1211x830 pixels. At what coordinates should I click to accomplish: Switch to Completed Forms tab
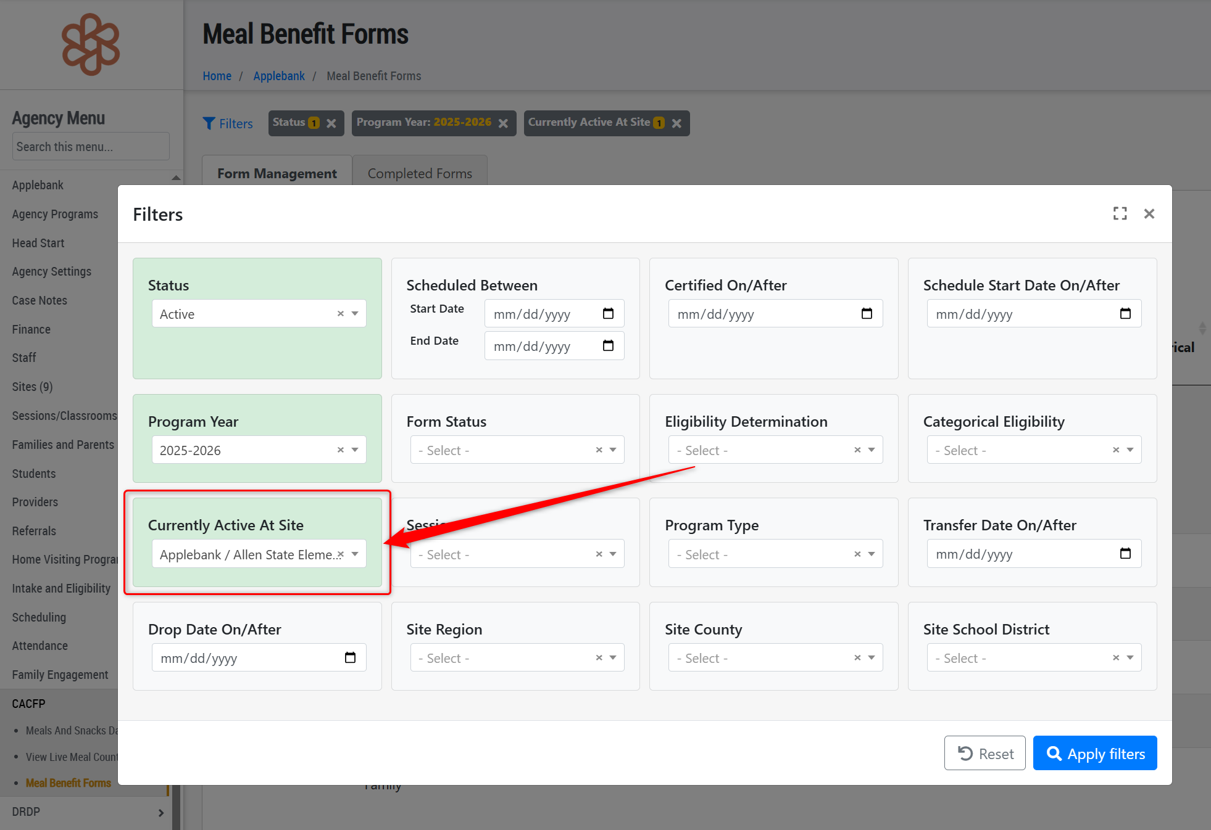pos(420,173)
